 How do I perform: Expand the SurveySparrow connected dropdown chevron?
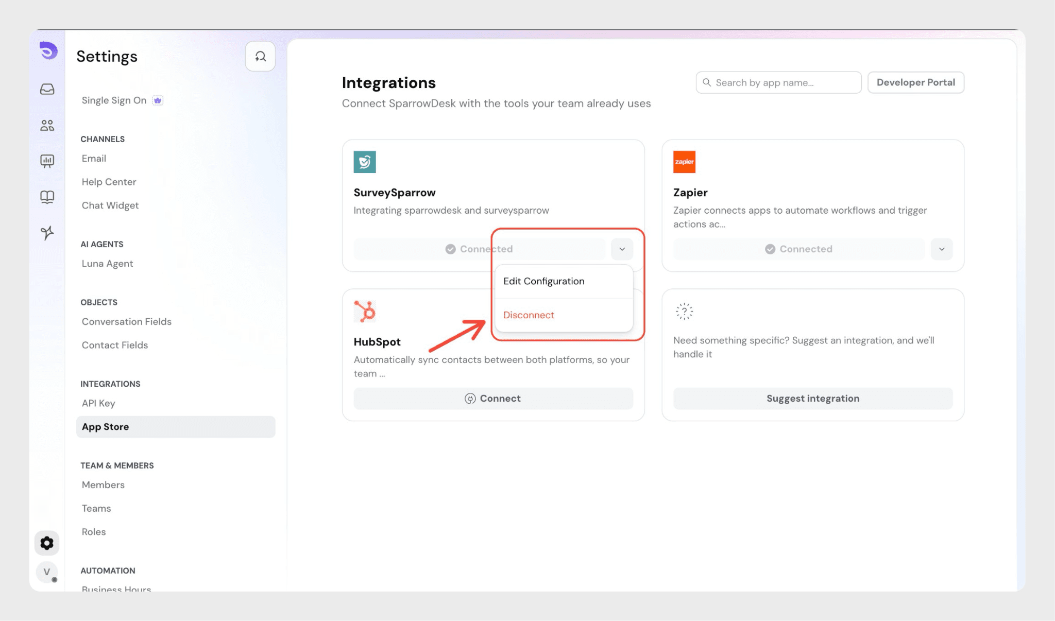(x=622, y=249)
